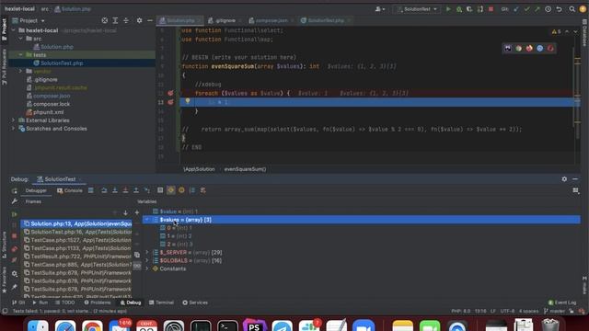Image resolution: width=589 pixels, height=331 pixels.
Task: Add new watch with the plus icon
Action: click(x=137, y=212)
